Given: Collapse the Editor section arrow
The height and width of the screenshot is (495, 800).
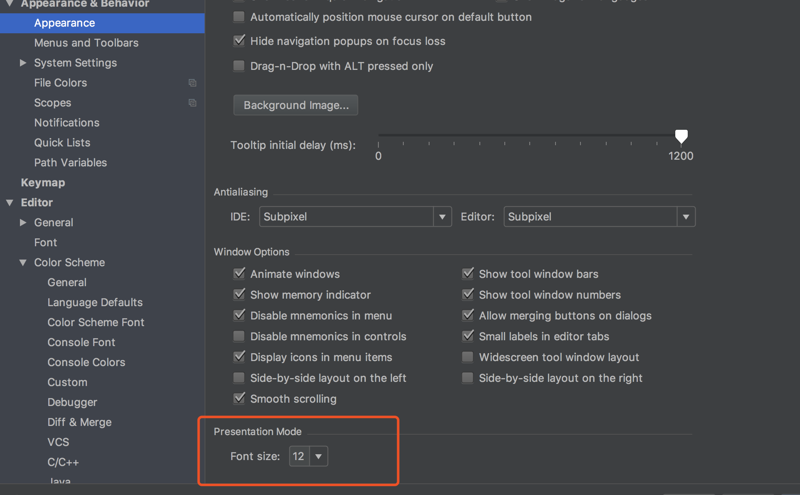Looking at the screenshot, I should 10,203.
